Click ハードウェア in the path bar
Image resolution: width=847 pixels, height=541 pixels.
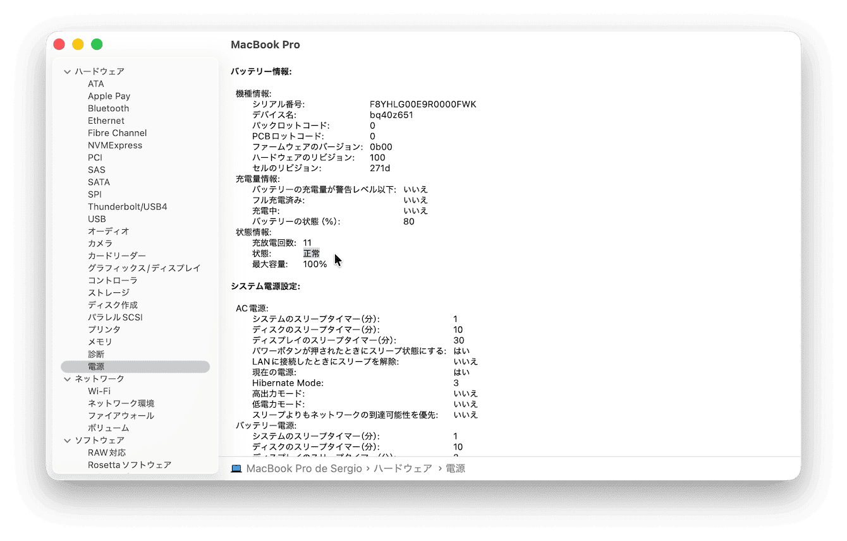pyautogui.click(x=403, y=469)
